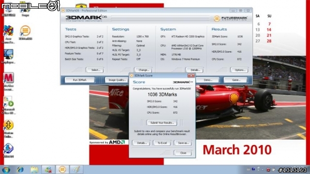Click SM2.0 Graphics Tests label
The height and width of the screenshot is (174, 310).
click(x=77, y=37)
